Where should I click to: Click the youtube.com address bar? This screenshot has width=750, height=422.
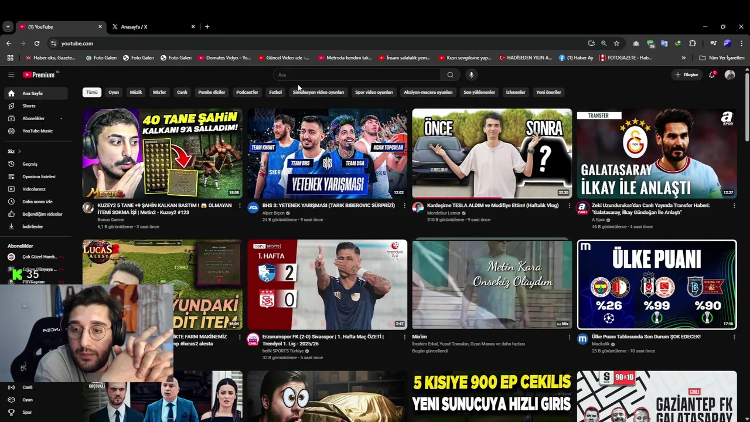tap(316, 43)
